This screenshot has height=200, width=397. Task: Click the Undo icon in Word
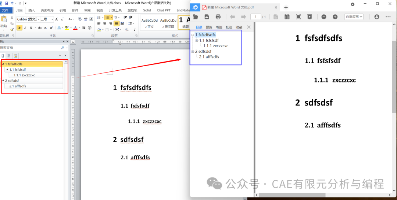click(12, 3)
